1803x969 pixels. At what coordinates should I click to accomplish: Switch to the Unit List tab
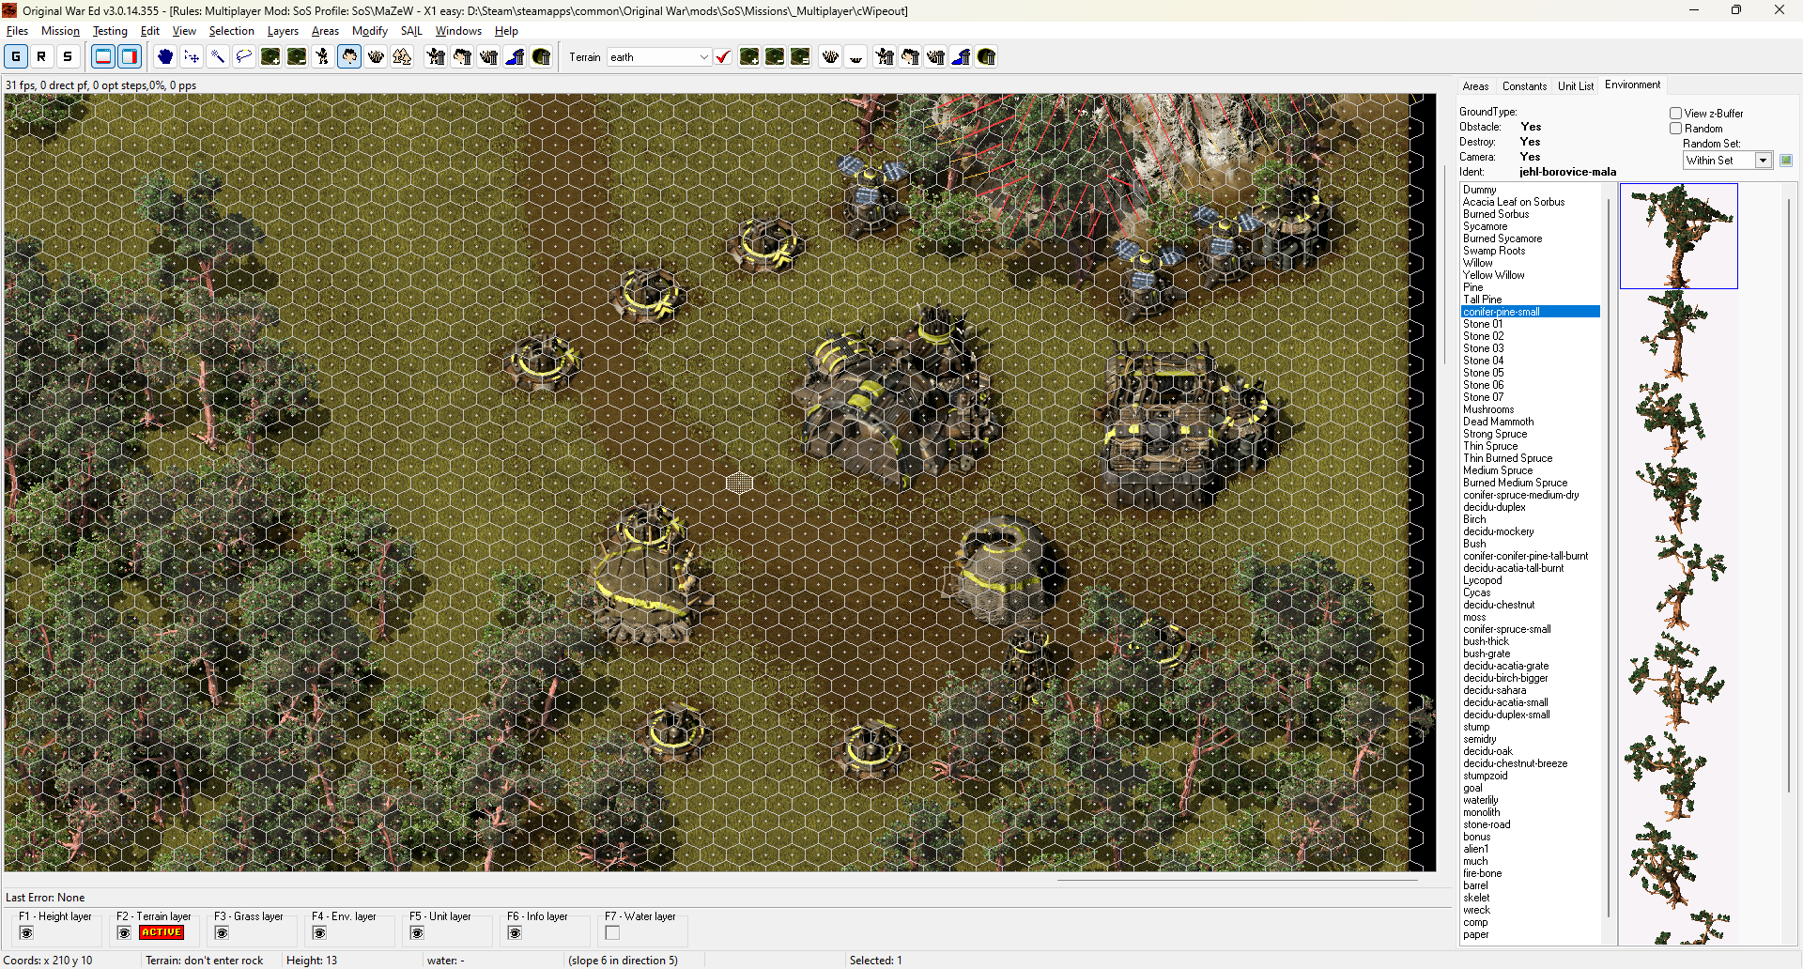[1575, 85]
